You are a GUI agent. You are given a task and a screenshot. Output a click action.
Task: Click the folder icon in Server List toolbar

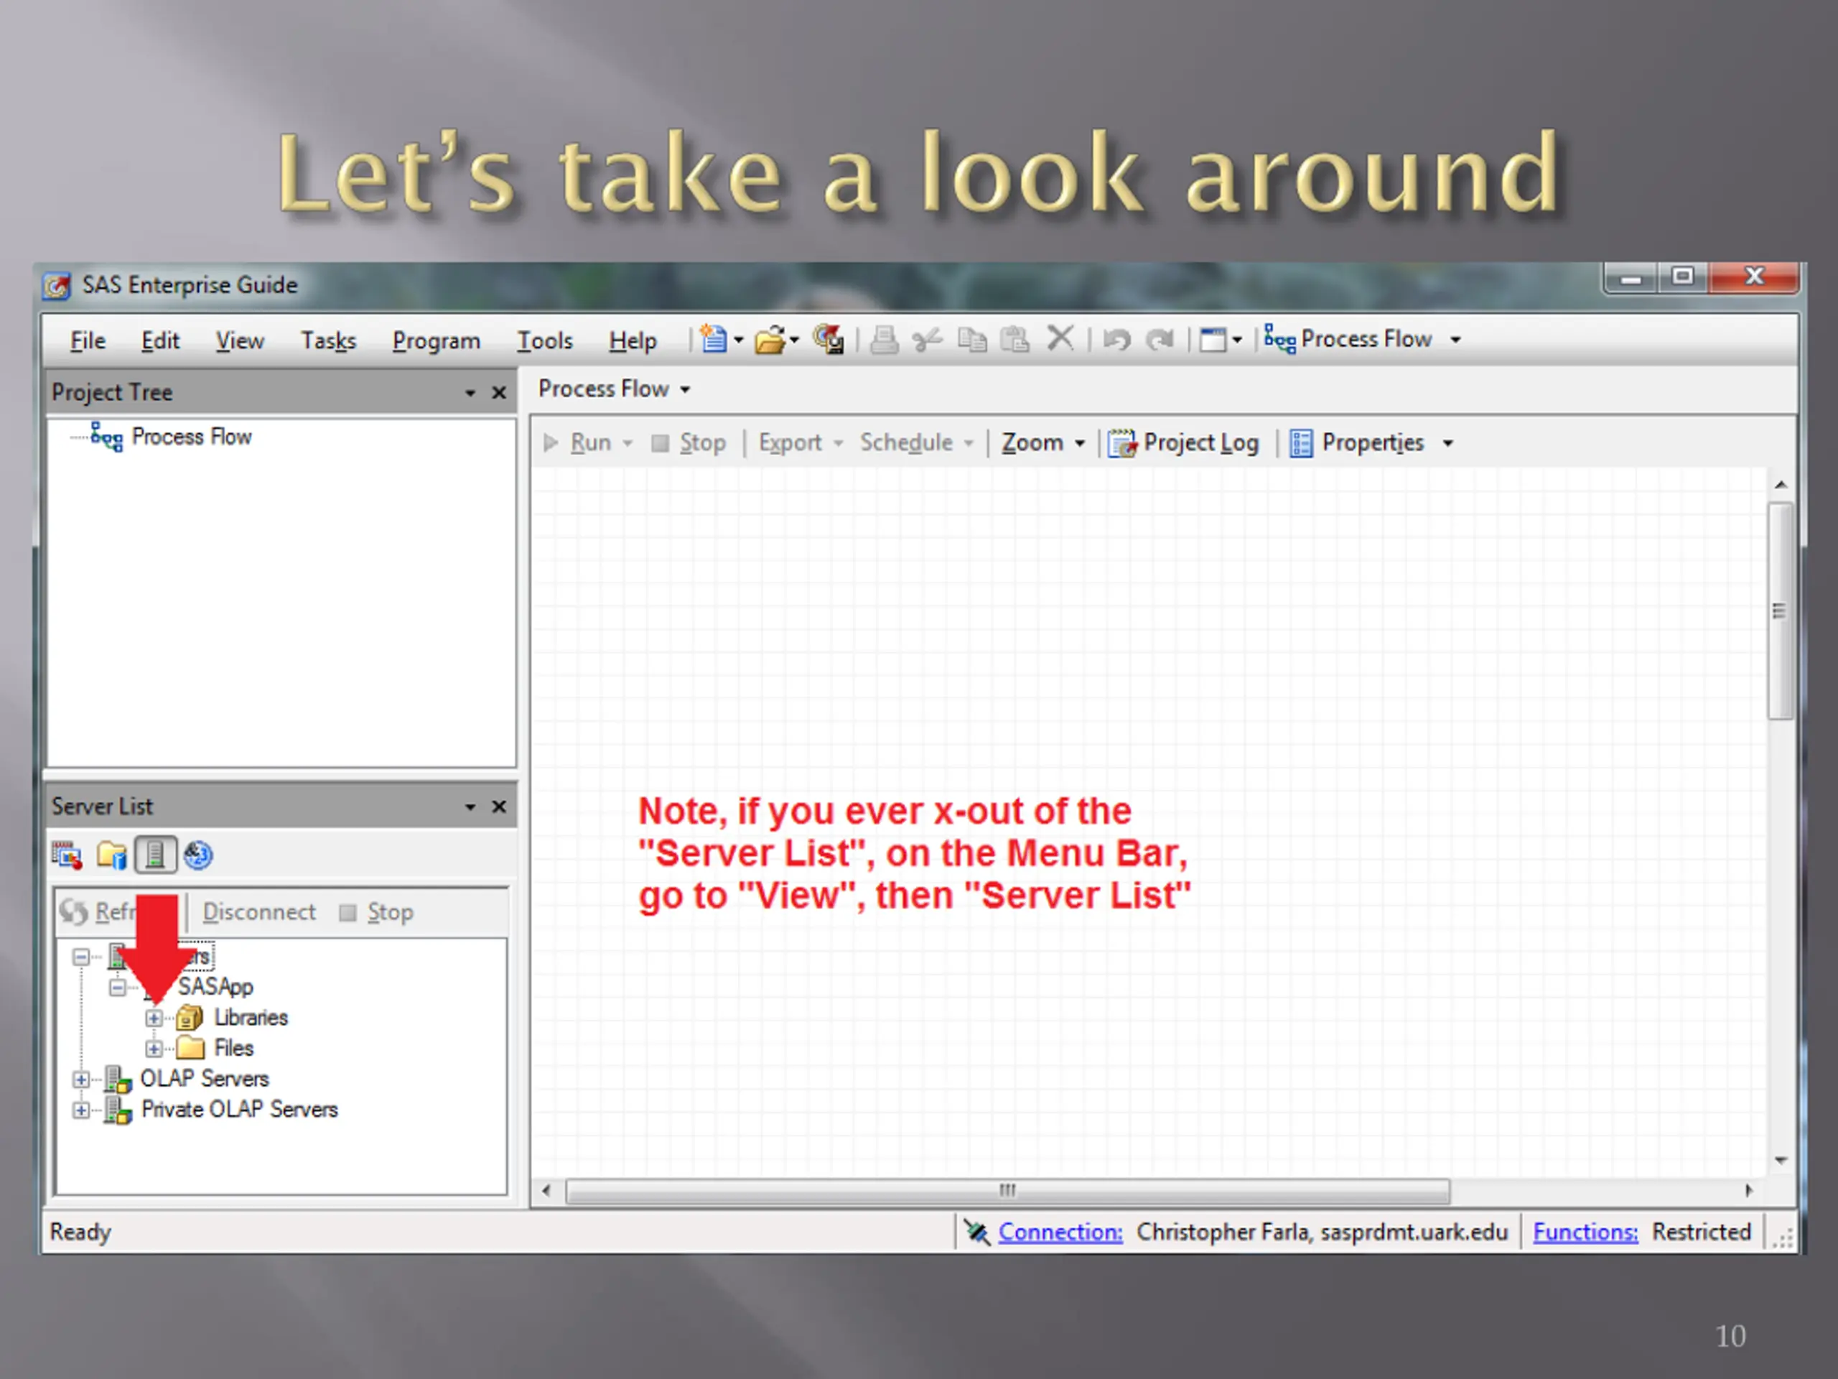point(111,855)
